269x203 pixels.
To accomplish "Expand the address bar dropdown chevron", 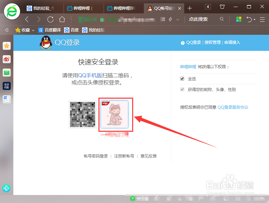I will point(178,20).
